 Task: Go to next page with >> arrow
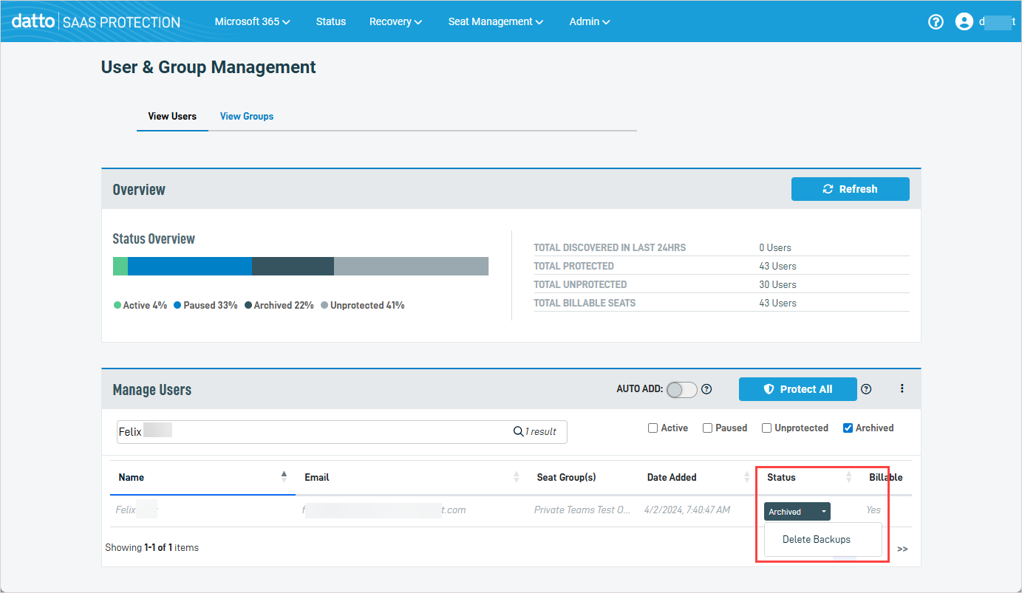point(902,549)
